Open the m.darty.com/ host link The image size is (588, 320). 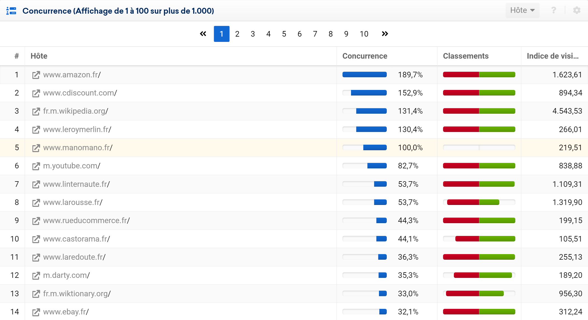pyautogui.click(x=67, y=275)
